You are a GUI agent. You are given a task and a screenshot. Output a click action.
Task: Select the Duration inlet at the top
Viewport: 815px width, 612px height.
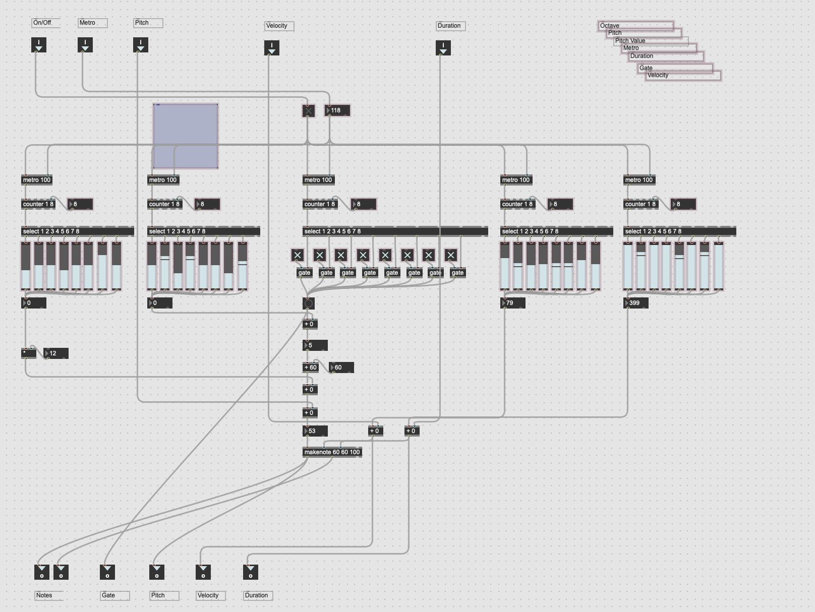coord(443,48)
